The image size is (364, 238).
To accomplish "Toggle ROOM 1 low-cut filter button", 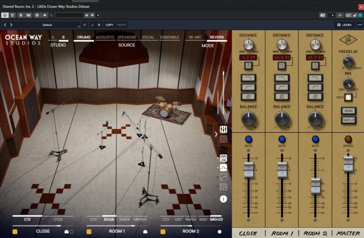I will [x=282, y=87].
